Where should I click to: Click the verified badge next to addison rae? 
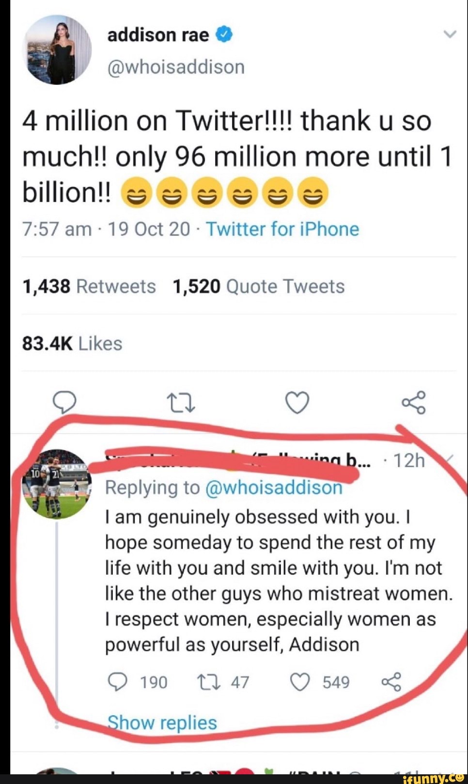[223, 34]
